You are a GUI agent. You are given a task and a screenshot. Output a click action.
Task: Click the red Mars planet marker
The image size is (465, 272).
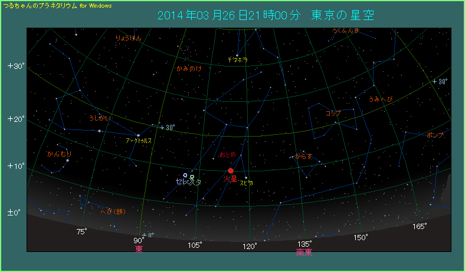pyautogui.click(x=231, y=171)
